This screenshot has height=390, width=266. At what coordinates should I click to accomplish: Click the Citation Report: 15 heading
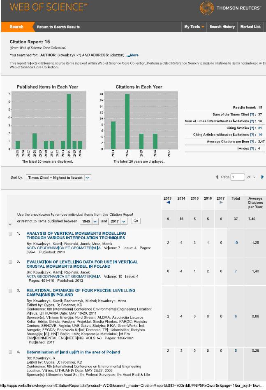tap(30, 42)
